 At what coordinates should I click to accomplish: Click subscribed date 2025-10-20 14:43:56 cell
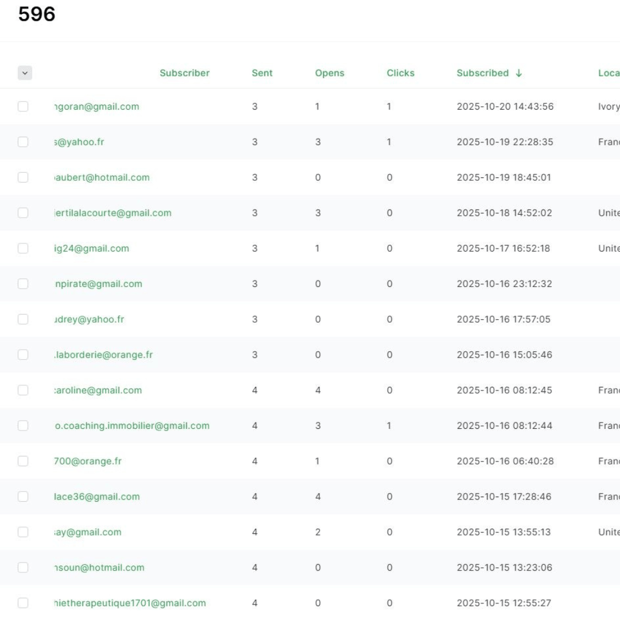coord(505,106)
